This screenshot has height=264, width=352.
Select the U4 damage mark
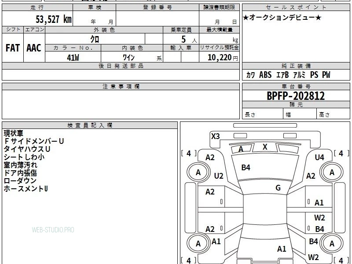tap(319, 158)
